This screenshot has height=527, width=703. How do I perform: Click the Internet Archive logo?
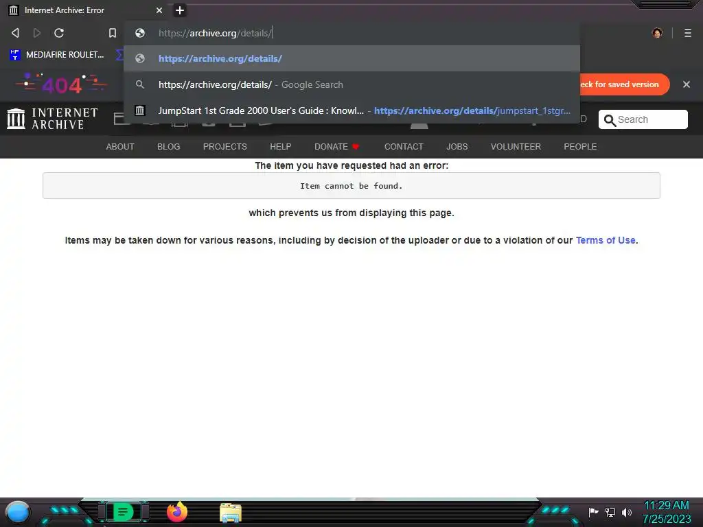coord(52,119)
